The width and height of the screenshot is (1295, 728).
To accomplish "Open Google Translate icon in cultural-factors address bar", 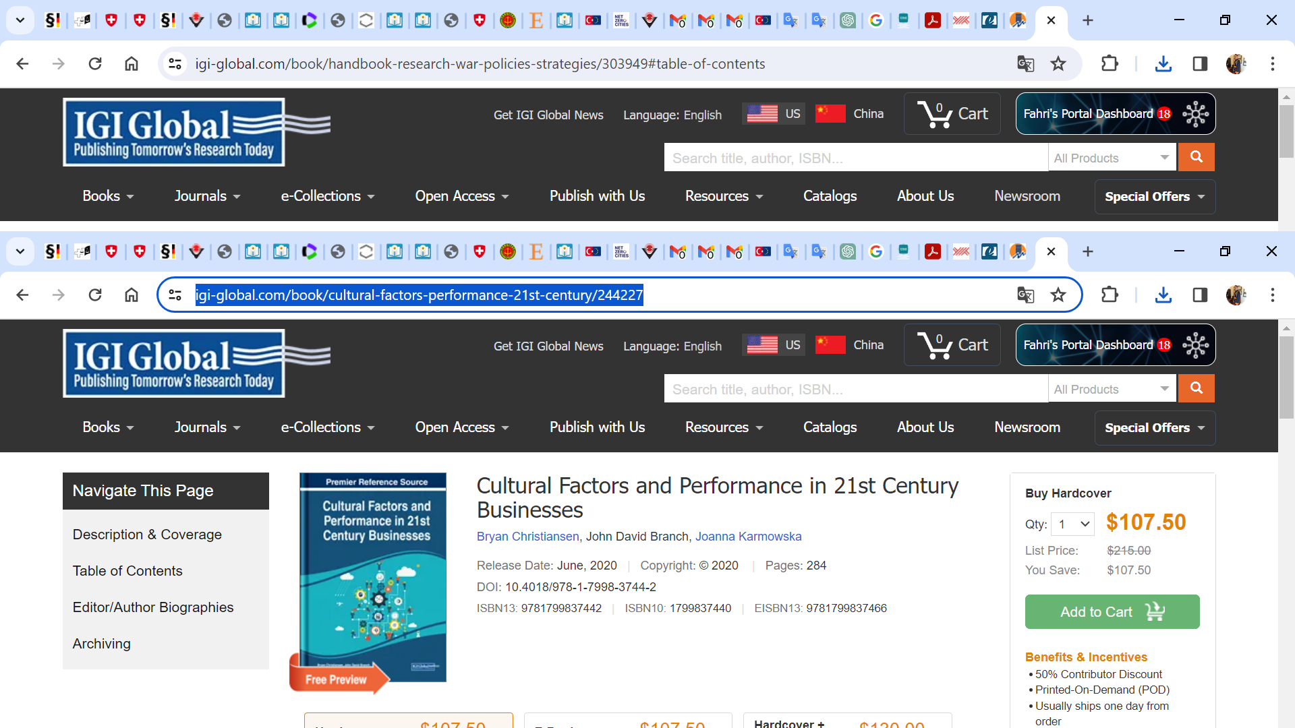I will (x=1025, y=295).
